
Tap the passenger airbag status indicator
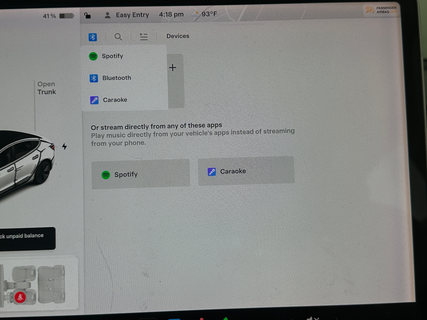tap(381, 10)
